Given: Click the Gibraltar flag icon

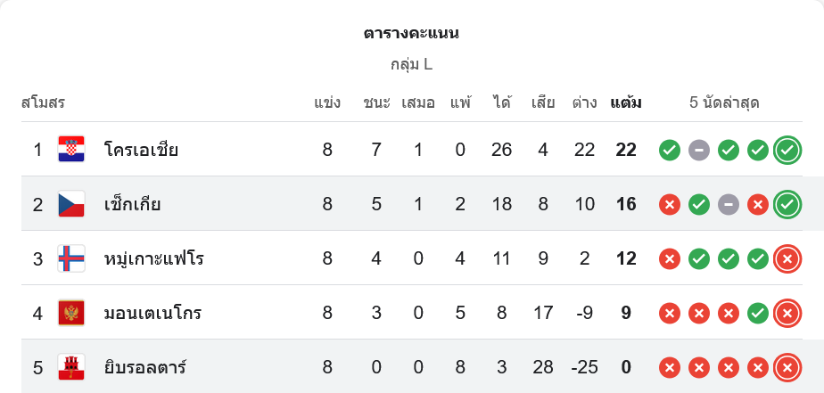Looking at the screenshot, I should pos(71,367).
